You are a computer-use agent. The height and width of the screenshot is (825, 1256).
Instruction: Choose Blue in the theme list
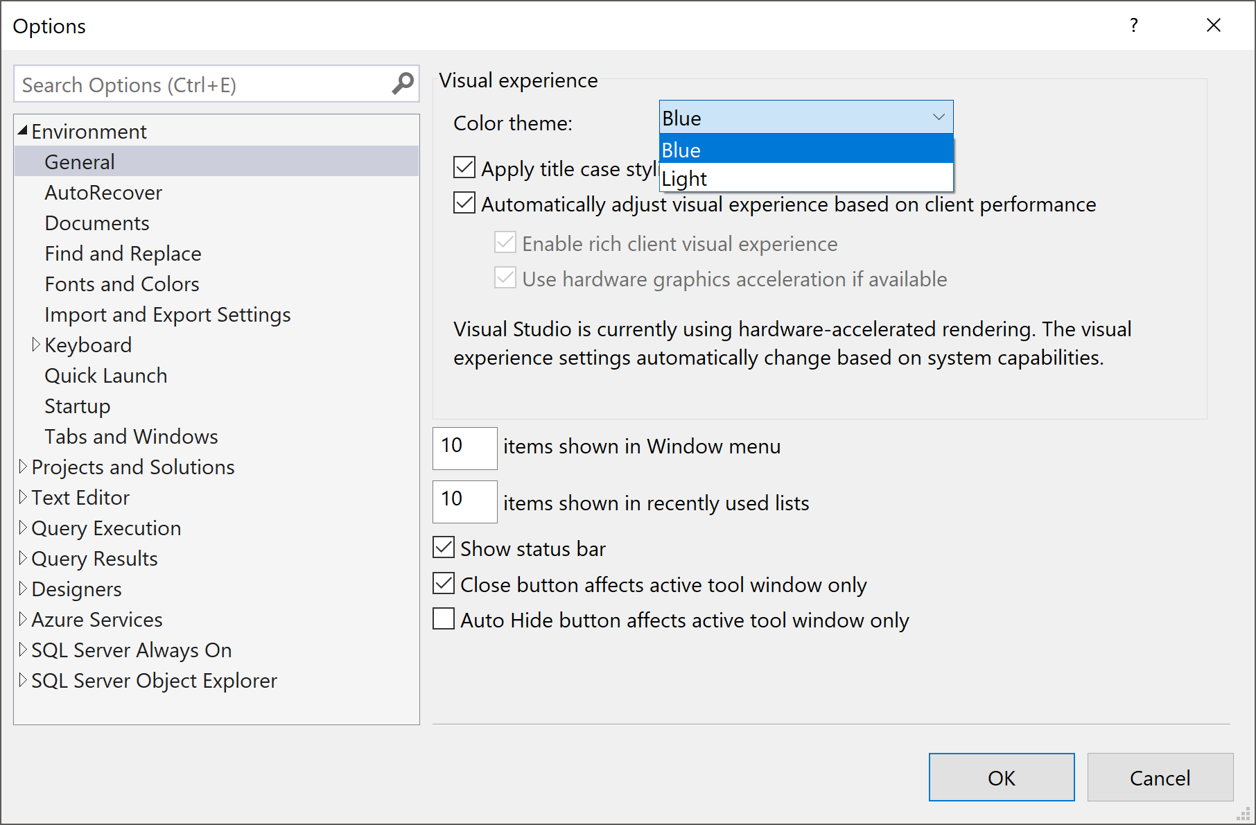pyautogui.click(x=805, y=149)
